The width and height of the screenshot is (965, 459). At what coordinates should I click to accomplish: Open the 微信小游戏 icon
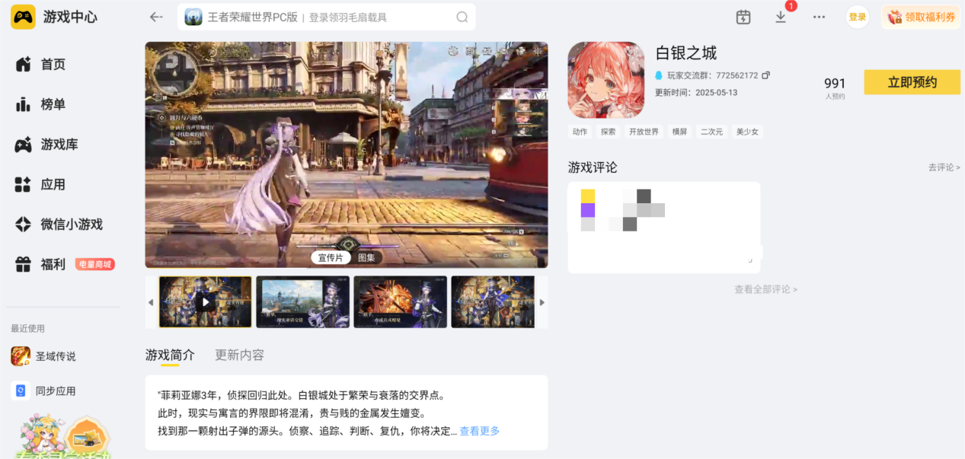point(23,225)
